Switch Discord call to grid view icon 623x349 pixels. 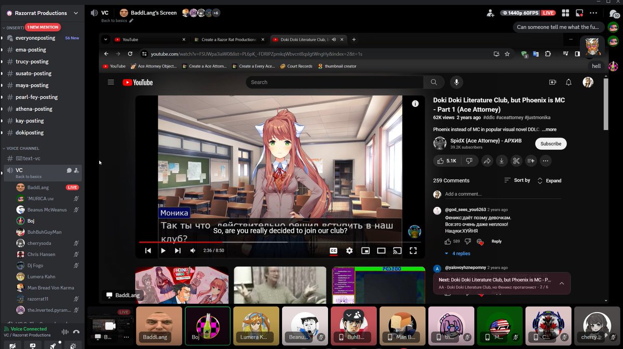tap(565, 13)
